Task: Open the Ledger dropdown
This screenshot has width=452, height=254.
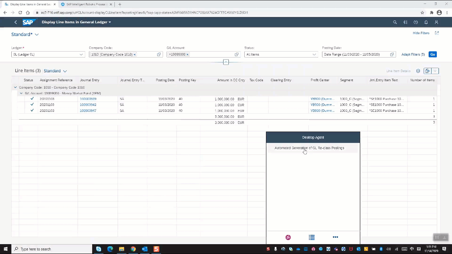Action: (x=81, y=55)
